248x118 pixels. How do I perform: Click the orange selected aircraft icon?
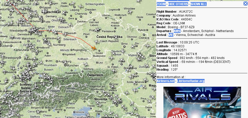94,48
